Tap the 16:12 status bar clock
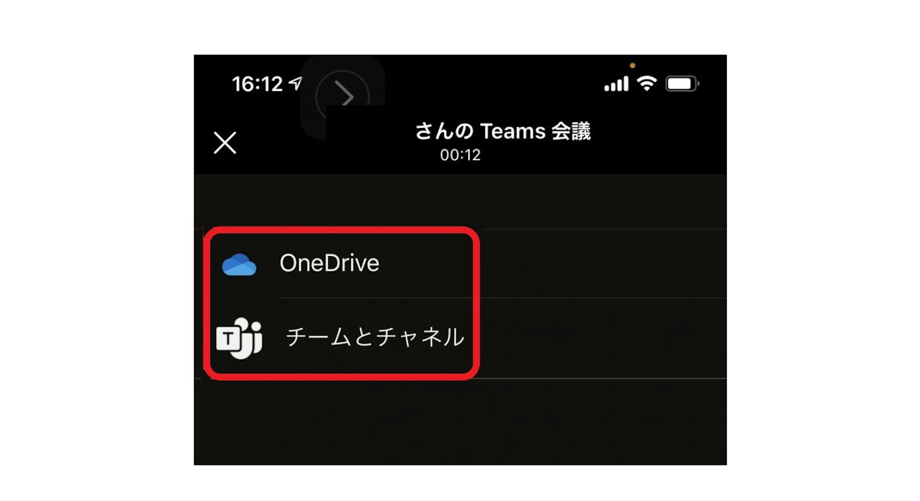The height and width of the screenshot is (501, 920). pyautogui.click(x=257, y=84)
